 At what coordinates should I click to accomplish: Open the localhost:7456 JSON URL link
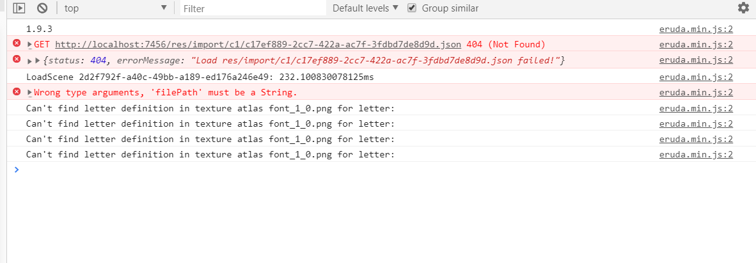[258, 44]
